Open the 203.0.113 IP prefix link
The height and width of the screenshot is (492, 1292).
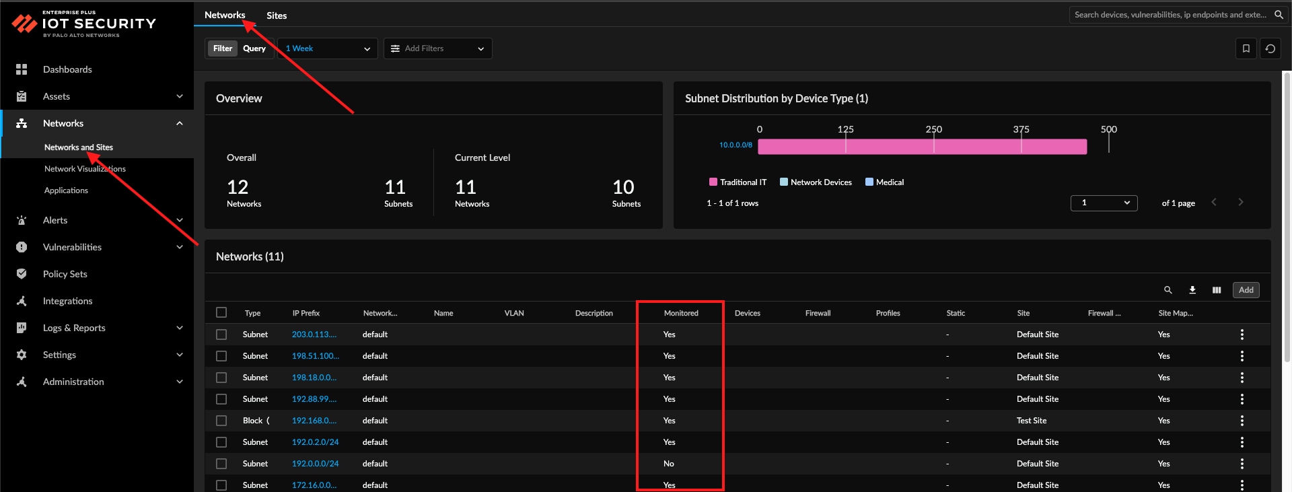pos(314,335)
